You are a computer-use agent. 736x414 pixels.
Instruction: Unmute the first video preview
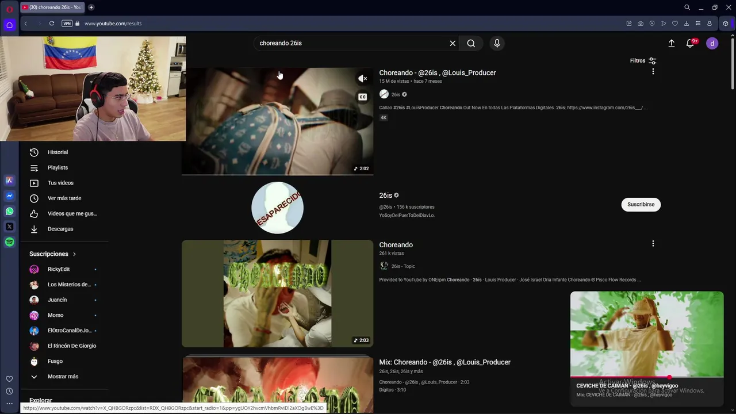(x=362, y=79)
